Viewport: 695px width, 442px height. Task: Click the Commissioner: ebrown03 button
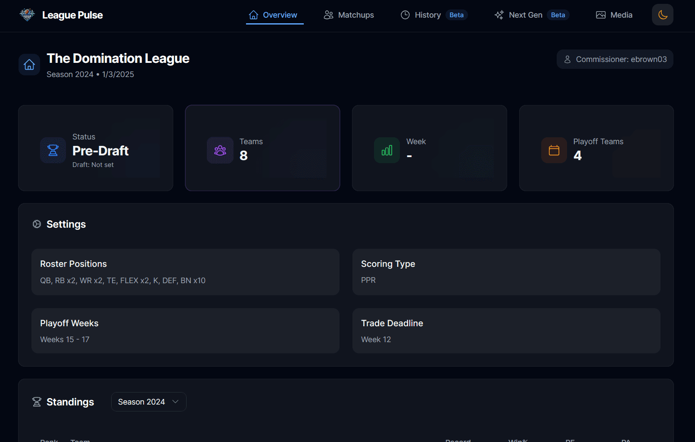point(615,59)
